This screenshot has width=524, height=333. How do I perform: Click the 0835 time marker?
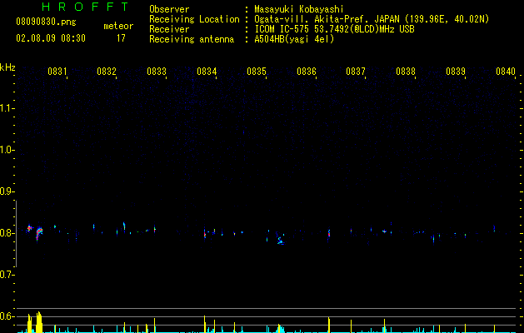[257, 71]
